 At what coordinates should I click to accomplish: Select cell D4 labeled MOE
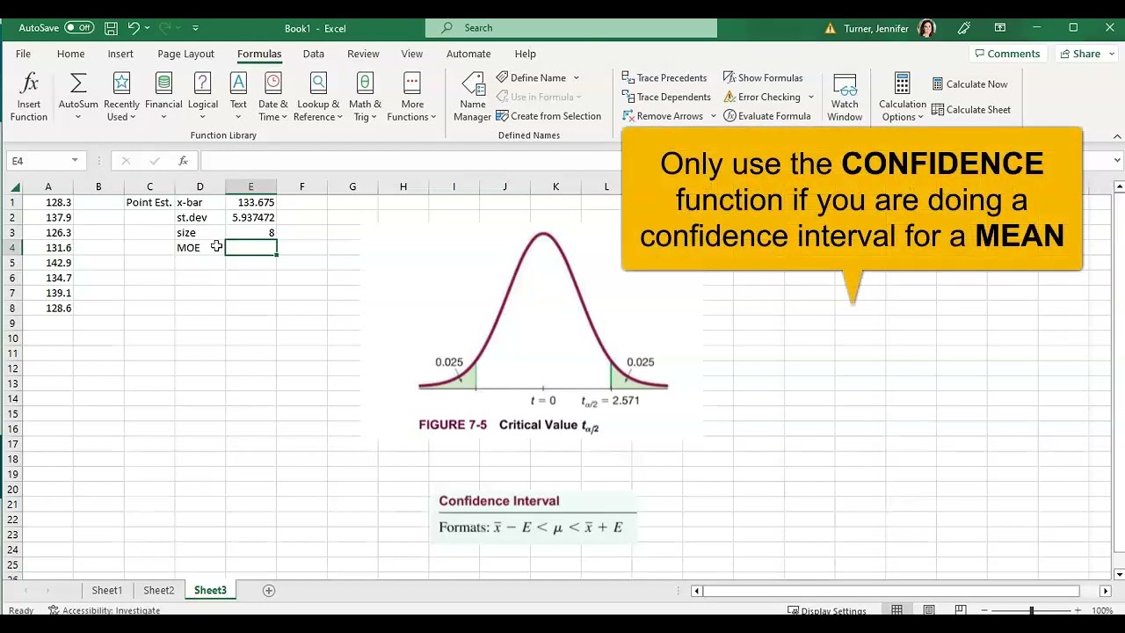click(200, 248)
